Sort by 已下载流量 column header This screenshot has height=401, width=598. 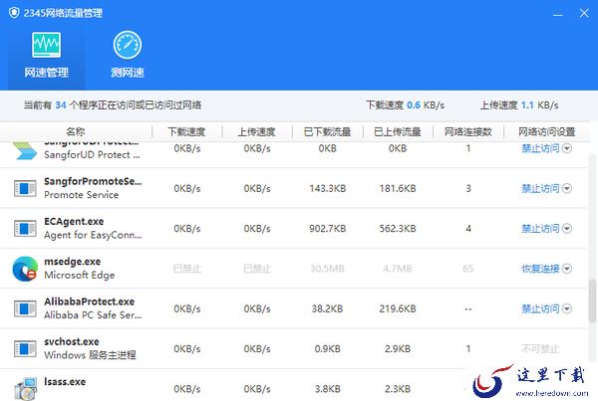[327, 131]
